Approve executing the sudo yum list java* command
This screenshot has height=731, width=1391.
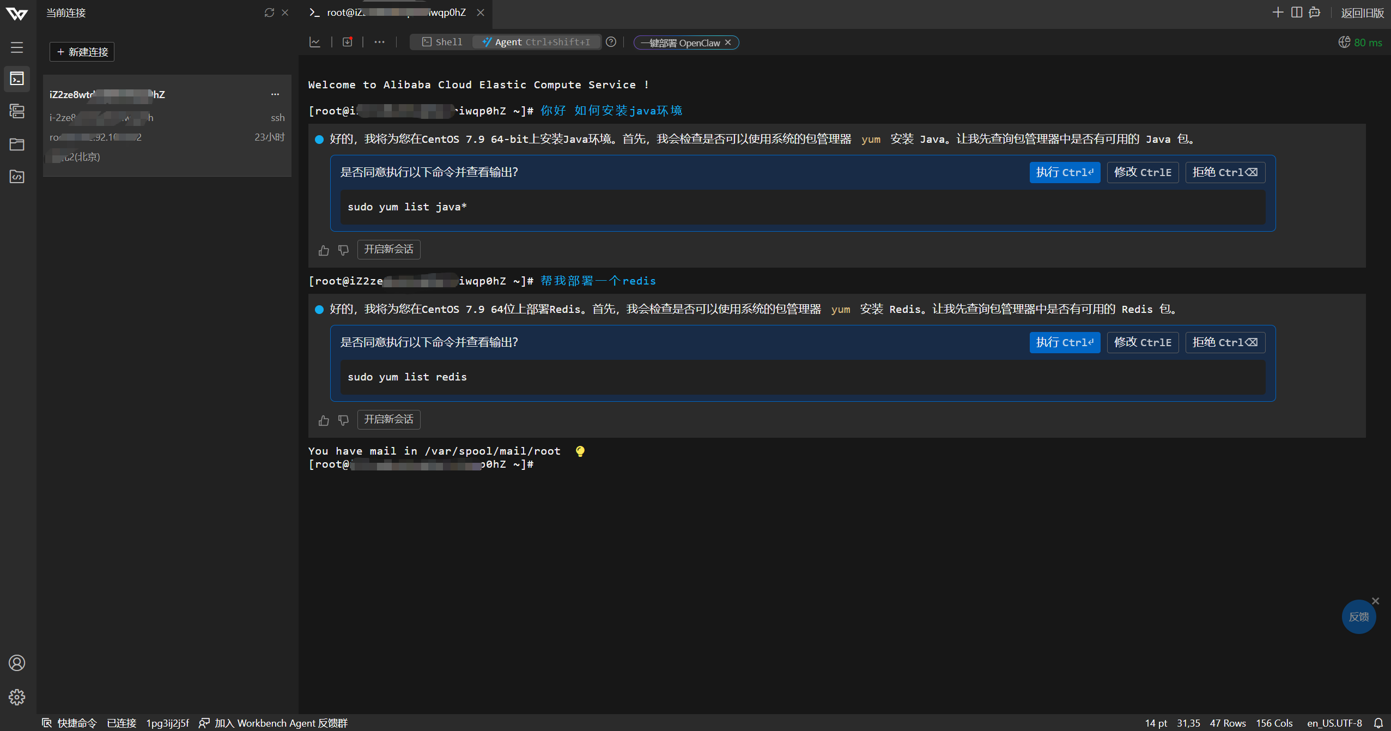pos(1064,172)
